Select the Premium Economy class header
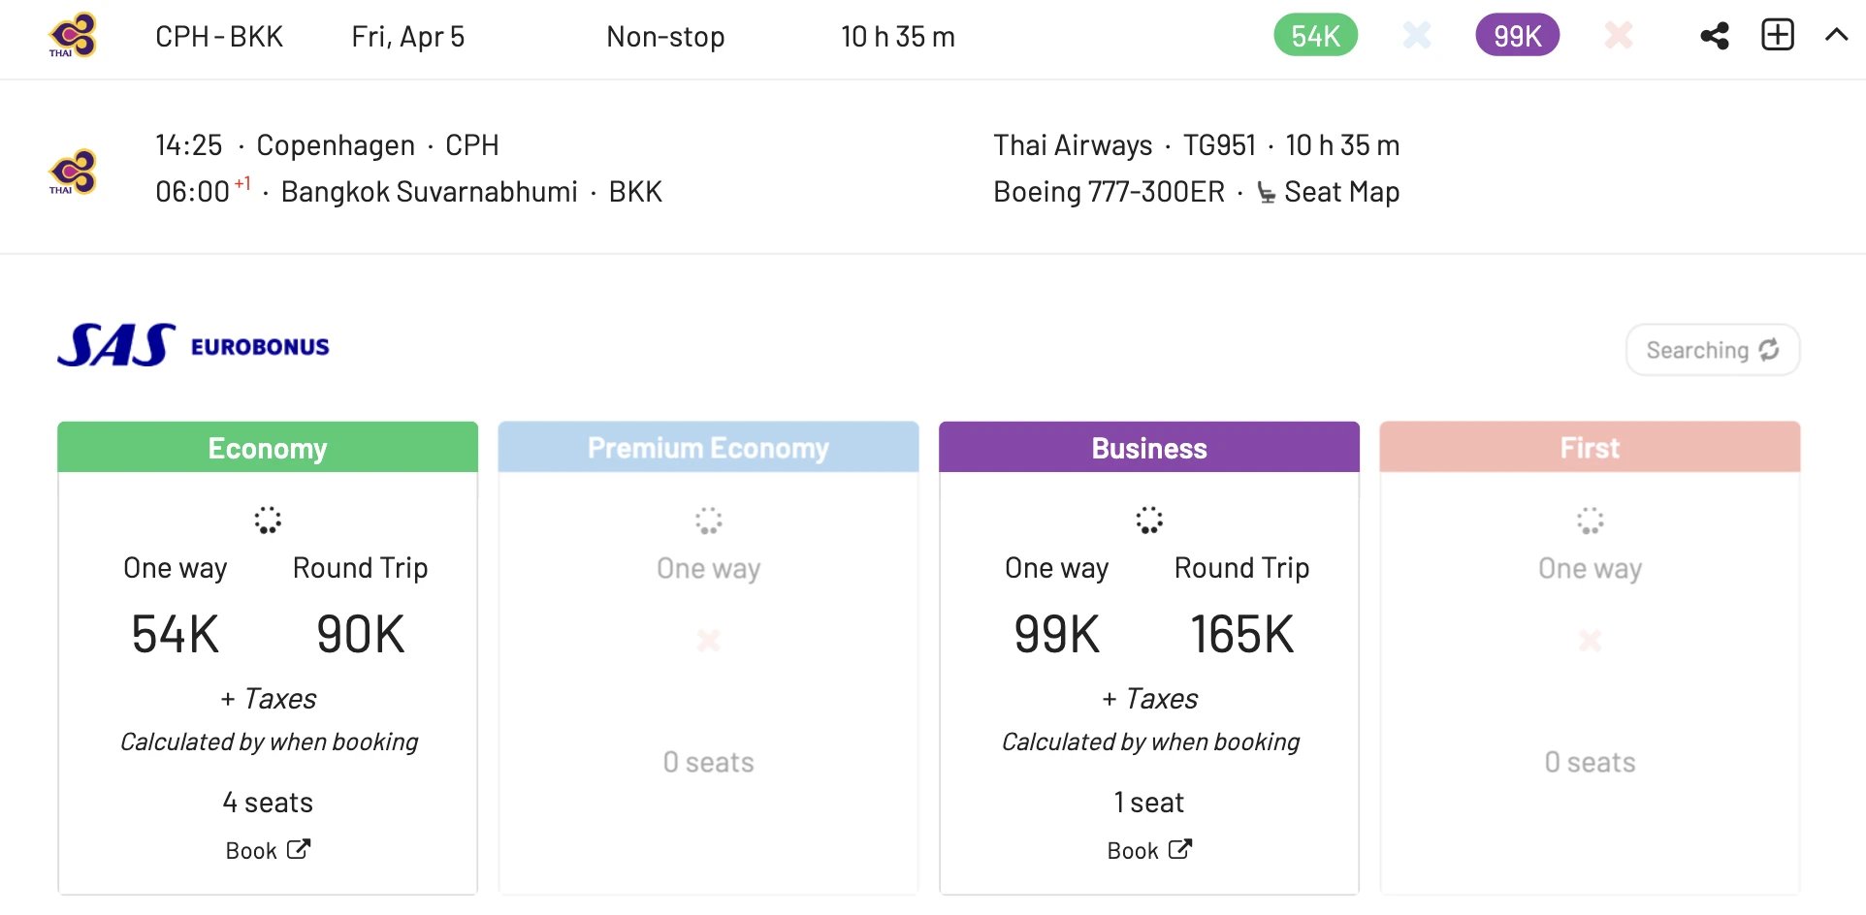Screen dimensions: 1866x915 708,448
